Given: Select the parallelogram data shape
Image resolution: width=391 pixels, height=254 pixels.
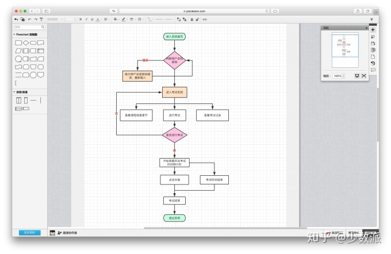Looking at the screenshot, I should click(18, 51).
